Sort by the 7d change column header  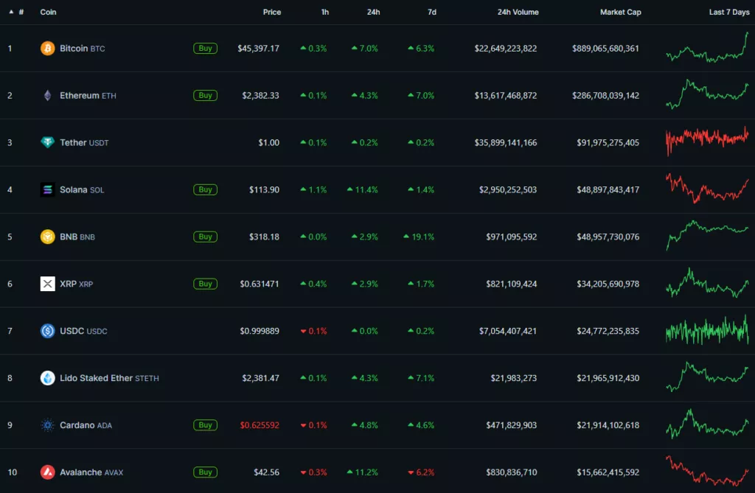click(x=432, y=12)
